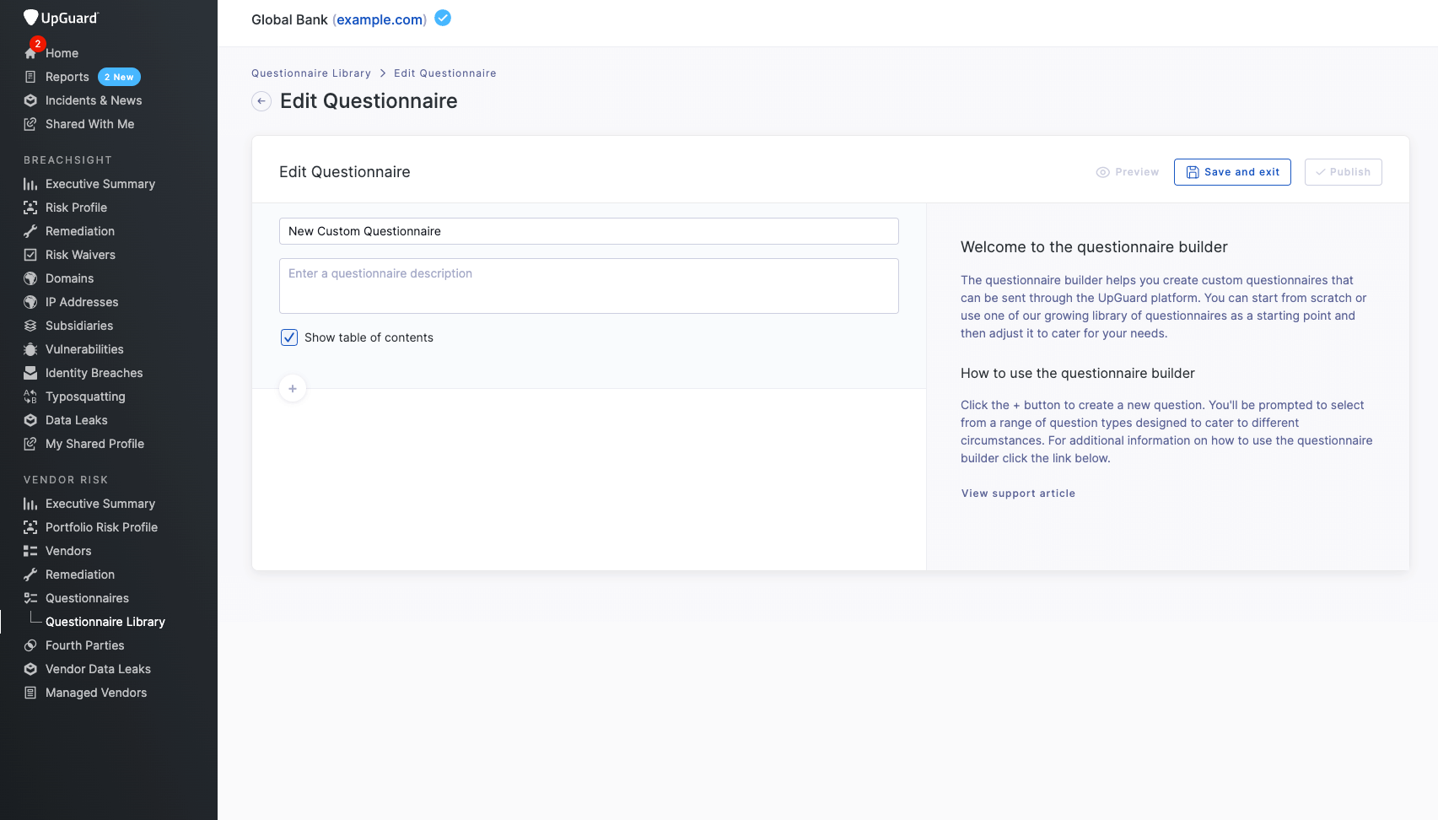The width and height of the screenshot is (1438, 820).
Task: Open the View support article link
Action: click(1018, 494)
